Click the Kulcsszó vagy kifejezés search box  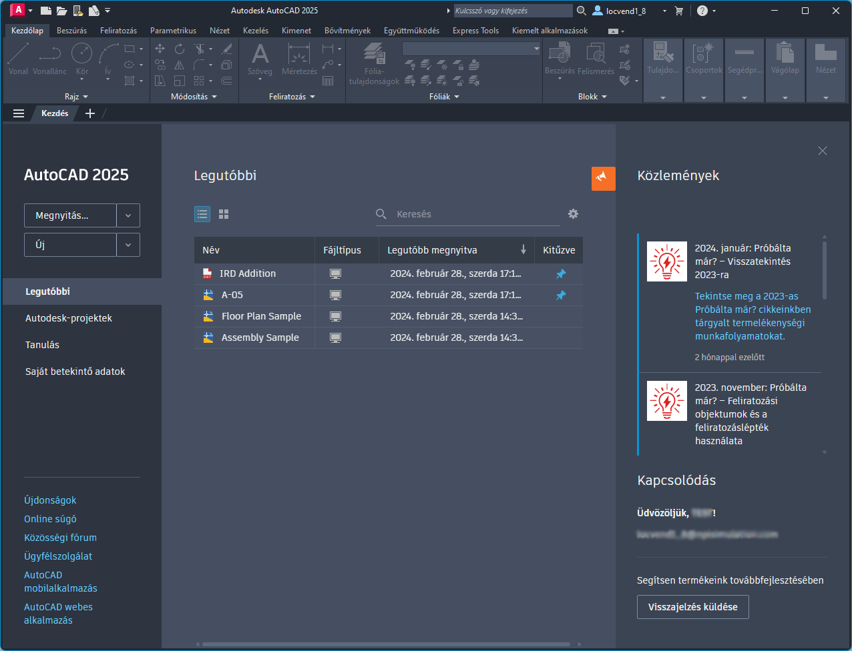click(x=513, y=11)
